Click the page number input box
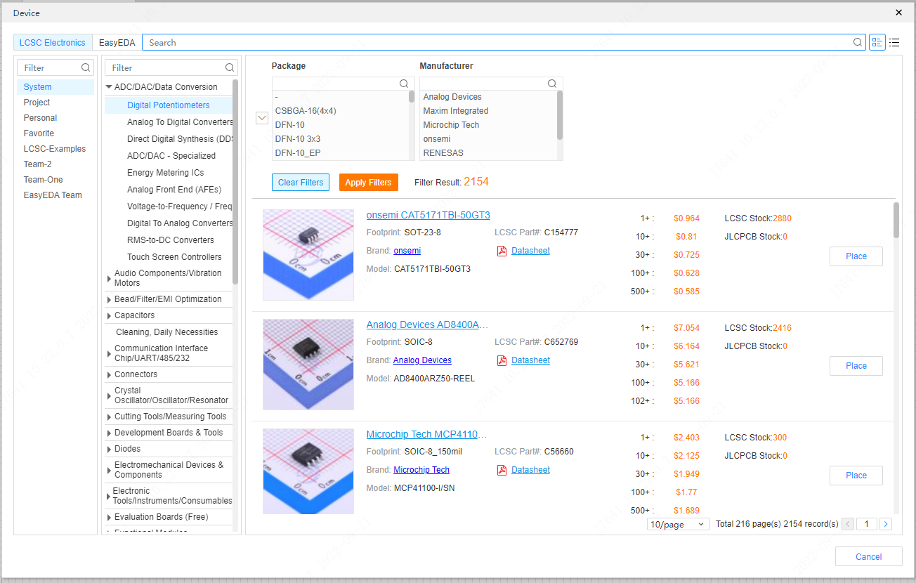Screen dimensions: 916x583 coord(867,524)
